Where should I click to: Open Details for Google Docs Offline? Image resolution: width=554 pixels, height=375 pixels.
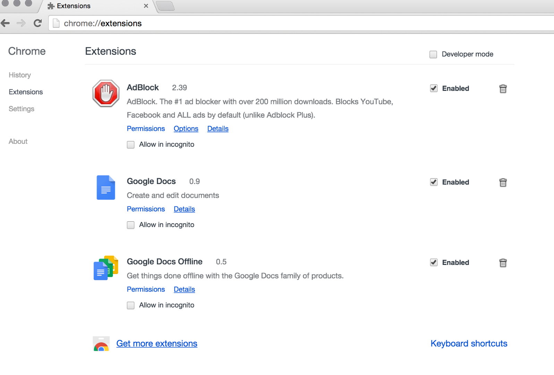point(184,289)
